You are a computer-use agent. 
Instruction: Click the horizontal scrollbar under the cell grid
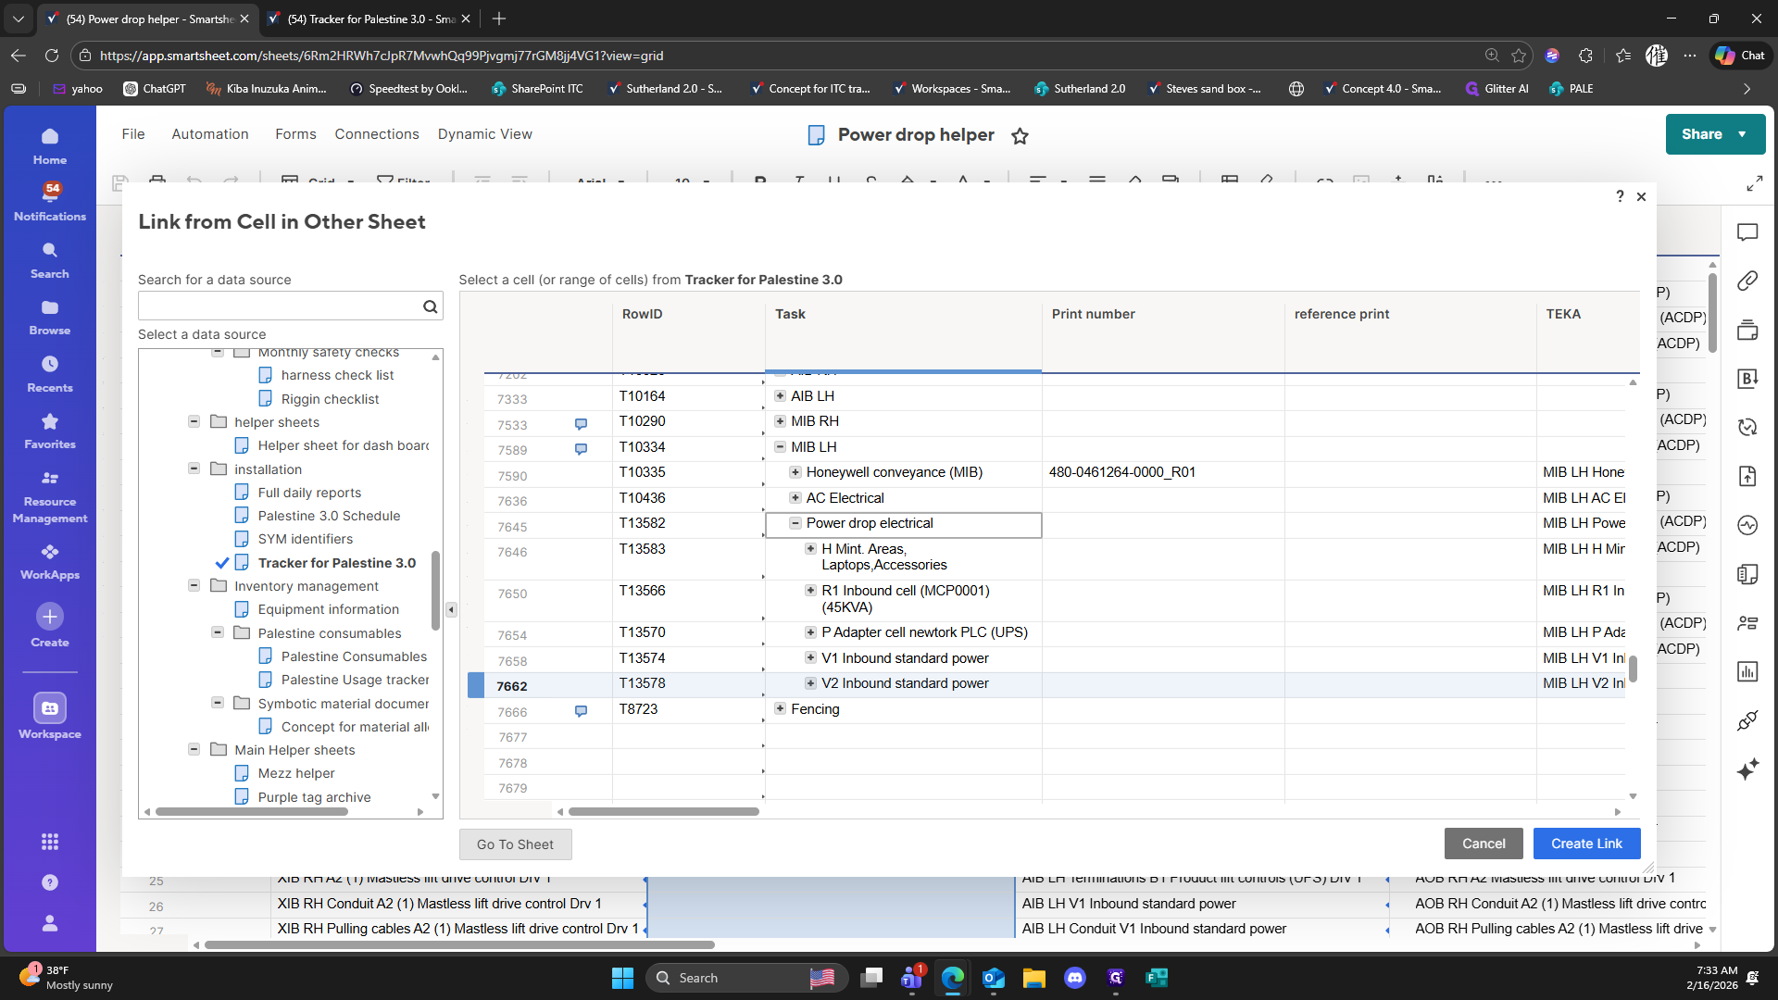(x=663, y=811)
